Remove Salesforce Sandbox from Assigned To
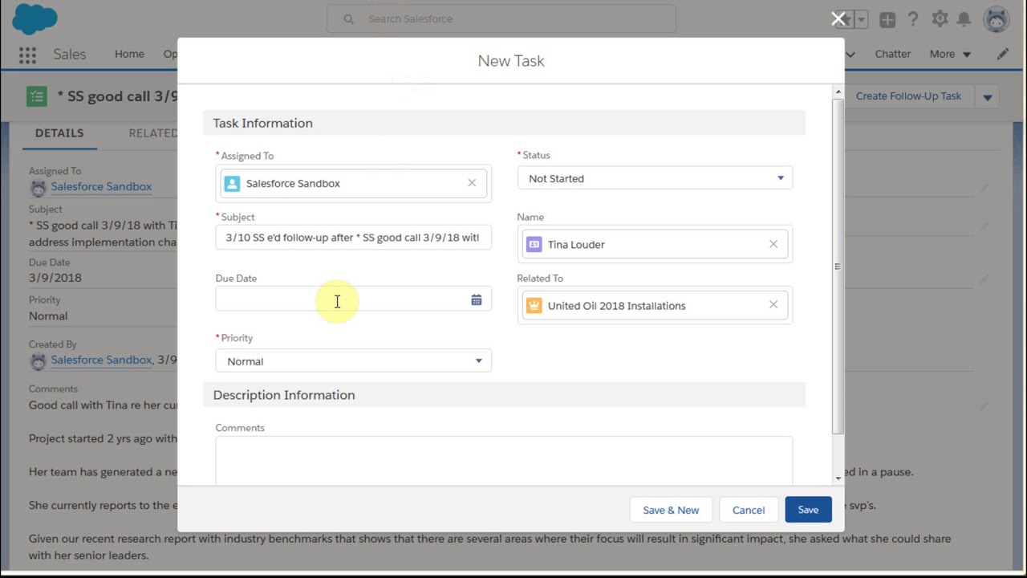 [472, 183]
